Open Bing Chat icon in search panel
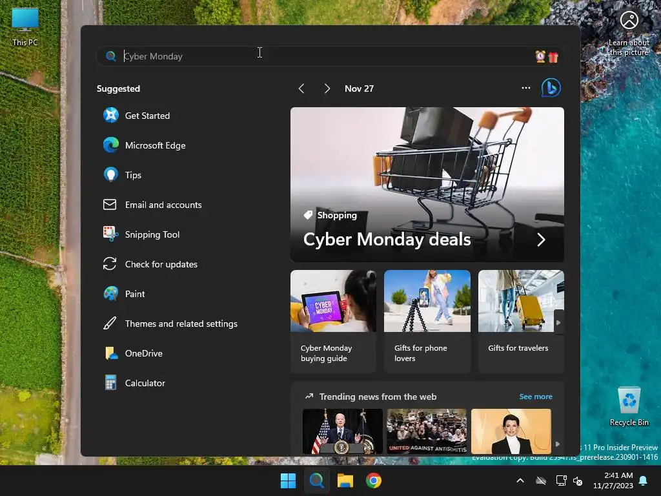Screen dimensions: 661x496 551,88
